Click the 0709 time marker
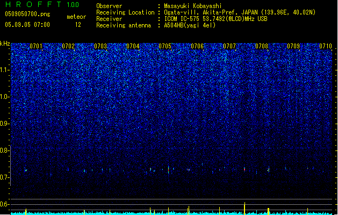The image size is (338, 215). (293, 46)
